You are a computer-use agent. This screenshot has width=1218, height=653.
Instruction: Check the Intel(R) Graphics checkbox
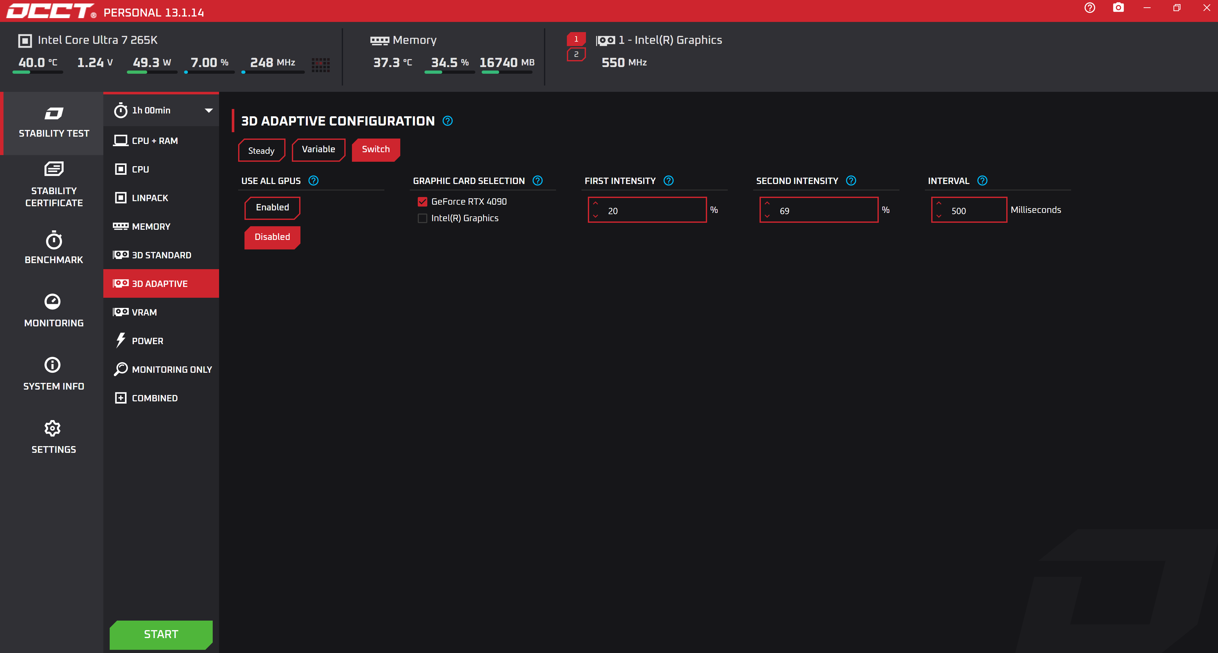[422, 218]
